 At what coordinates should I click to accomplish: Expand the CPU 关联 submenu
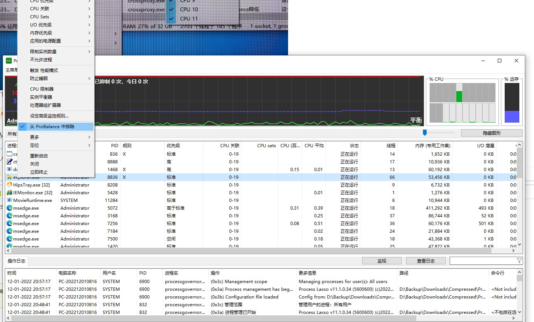point(56,8)
